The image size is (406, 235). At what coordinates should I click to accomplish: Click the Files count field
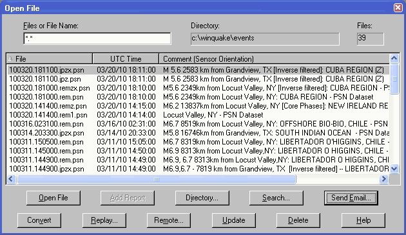pos(371,39)
